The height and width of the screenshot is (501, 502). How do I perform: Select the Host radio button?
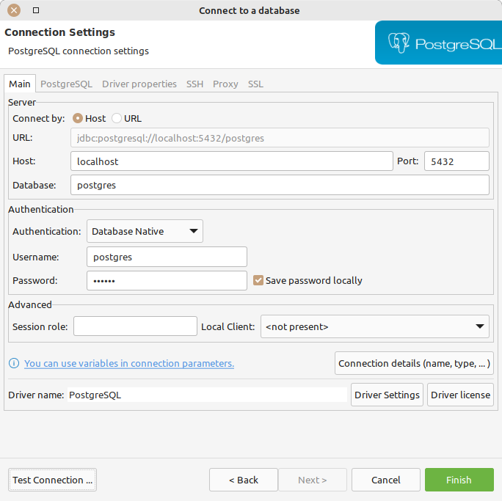tap(77, 118)
